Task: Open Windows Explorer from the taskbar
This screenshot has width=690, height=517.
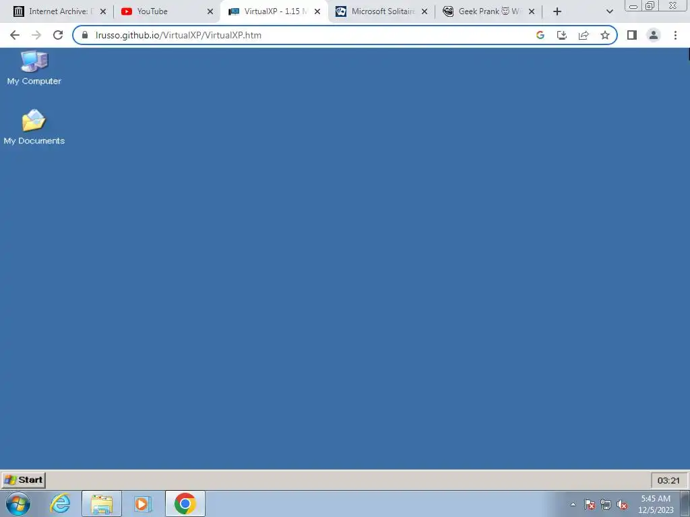Action: (x=102, y=504)
